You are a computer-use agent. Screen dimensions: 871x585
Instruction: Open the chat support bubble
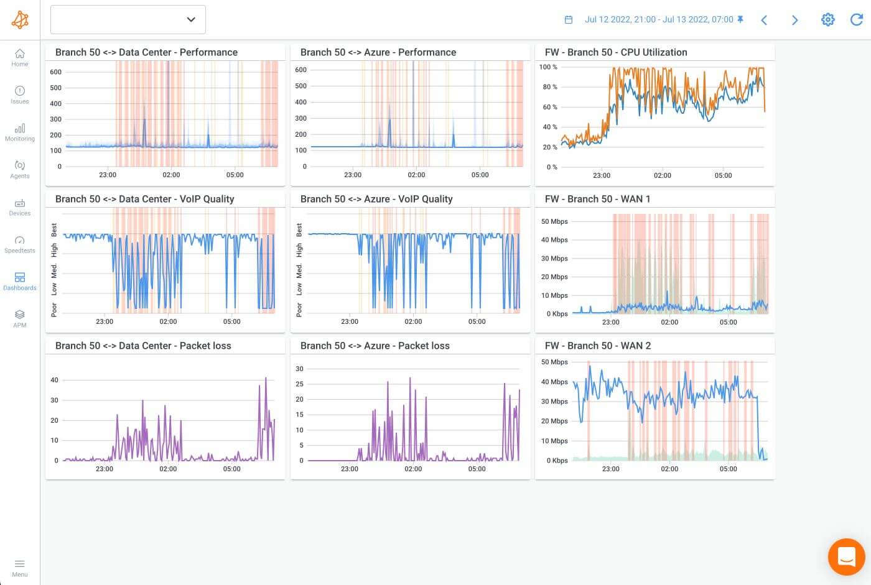pyautogui.click(x=846, y=556)
